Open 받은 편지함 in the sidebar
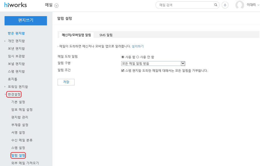Viewport: 260px width, 166px height. click(16, 33)
